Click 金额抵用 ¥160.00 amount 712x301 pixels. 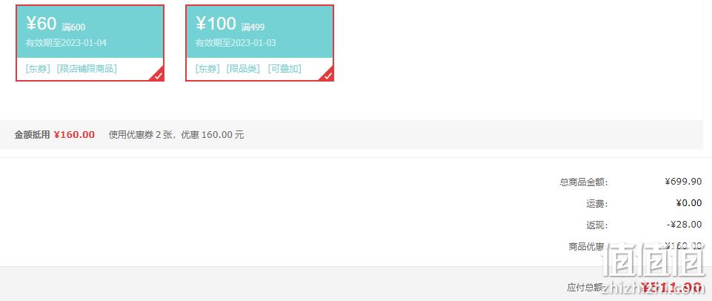[75, 135]
